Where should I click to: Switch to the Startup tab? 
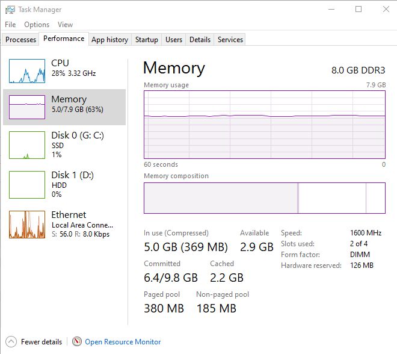[x=147, y=40]
